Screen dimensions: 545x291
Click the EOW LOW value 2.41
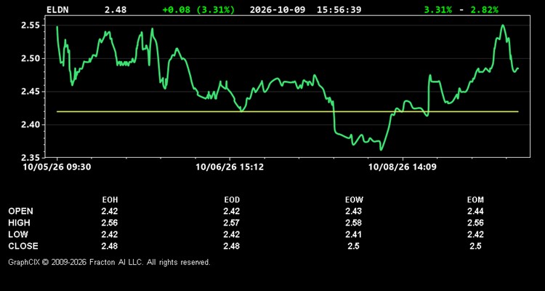353,234
